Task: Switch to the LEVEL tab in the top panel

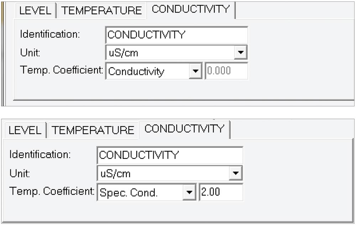Action: (35, 10)
